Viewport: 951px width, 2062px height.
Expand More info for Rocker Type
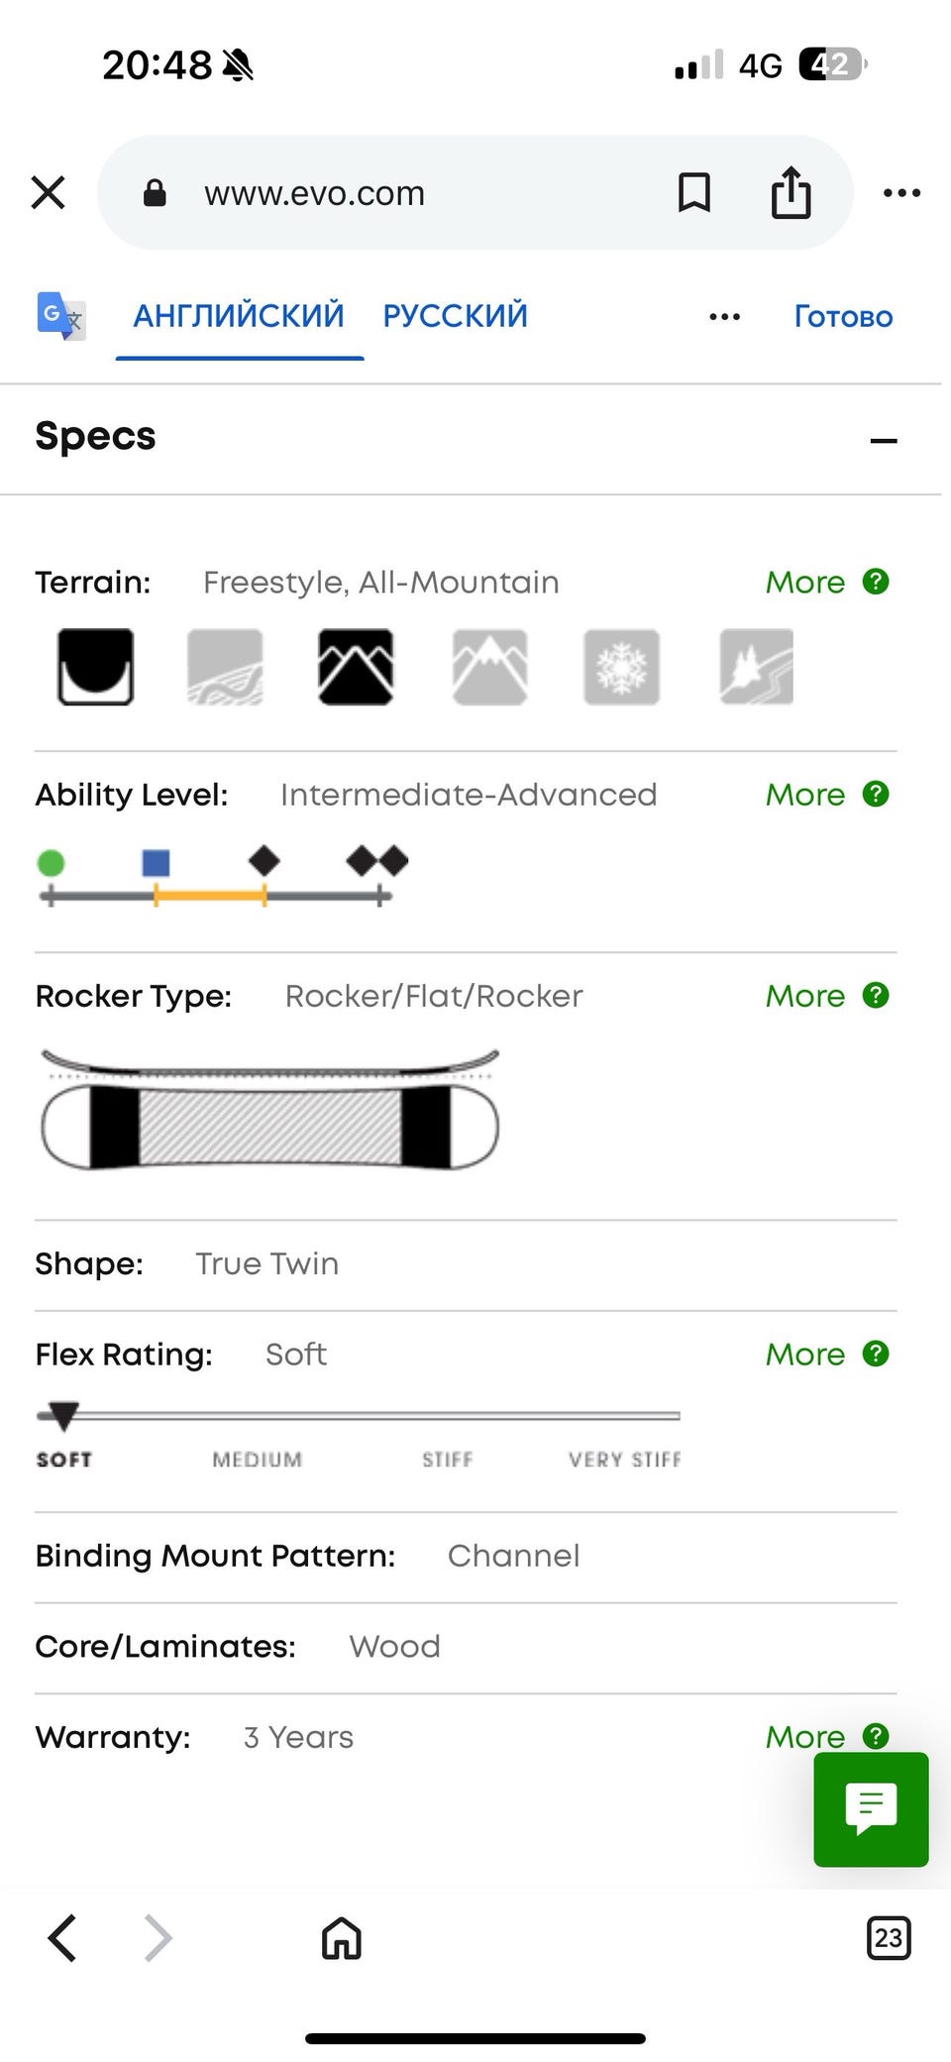click(x=826, y=996)
